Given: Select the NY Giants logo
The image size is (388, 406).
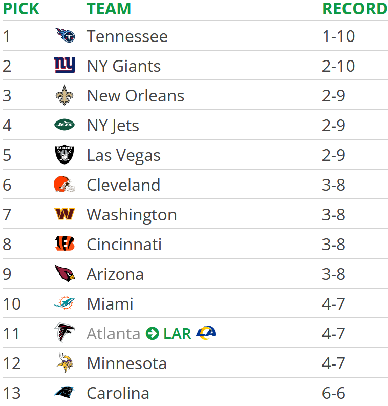Looking at the screenshot, I should 64,65.
